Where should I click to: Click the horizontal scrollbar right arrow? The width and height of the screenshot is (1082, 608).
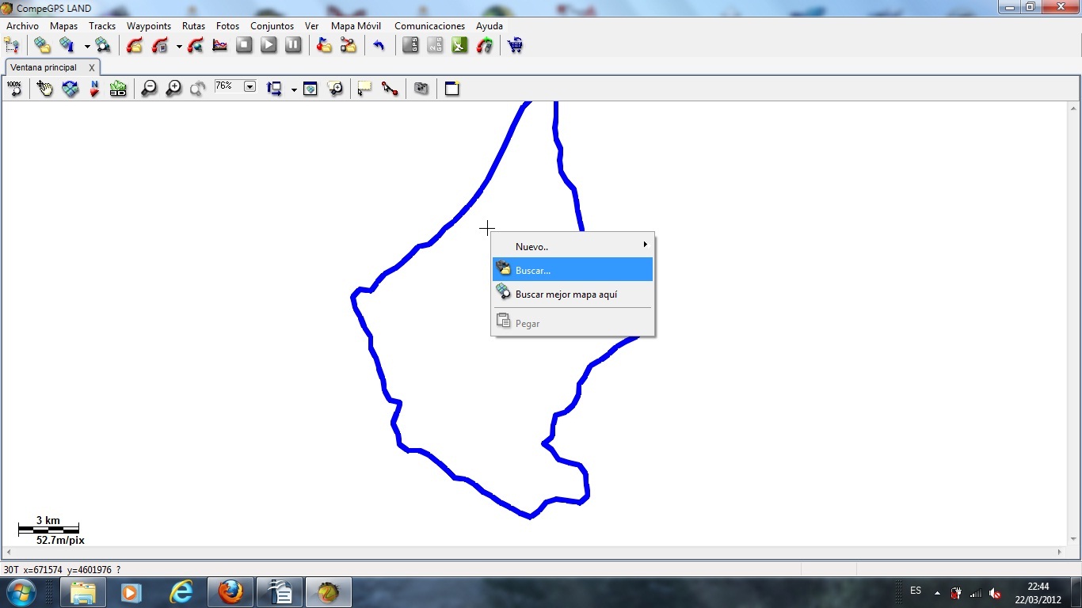1060,552
